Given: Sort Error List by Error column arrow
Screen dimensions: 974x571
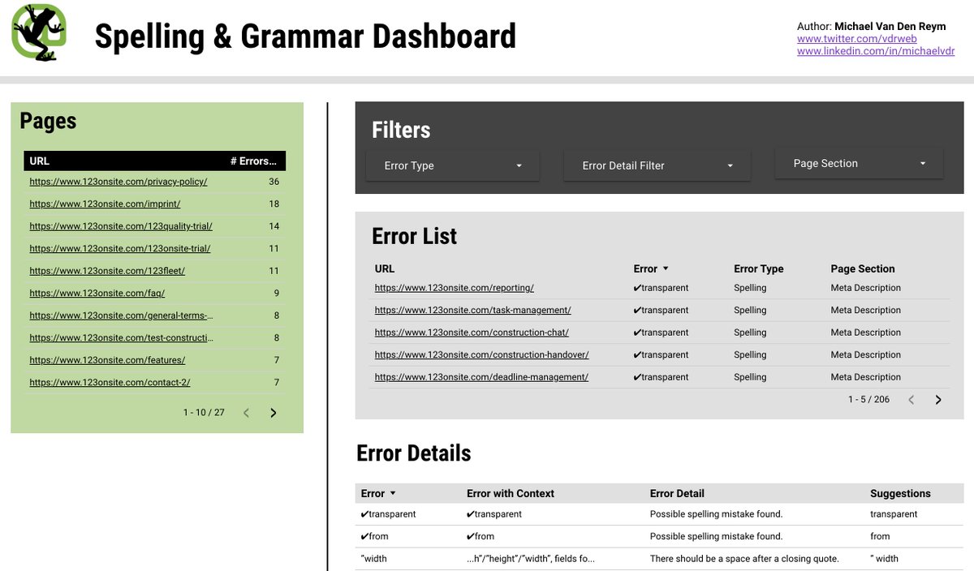Looking at the screenshot, I should point(666,268).
